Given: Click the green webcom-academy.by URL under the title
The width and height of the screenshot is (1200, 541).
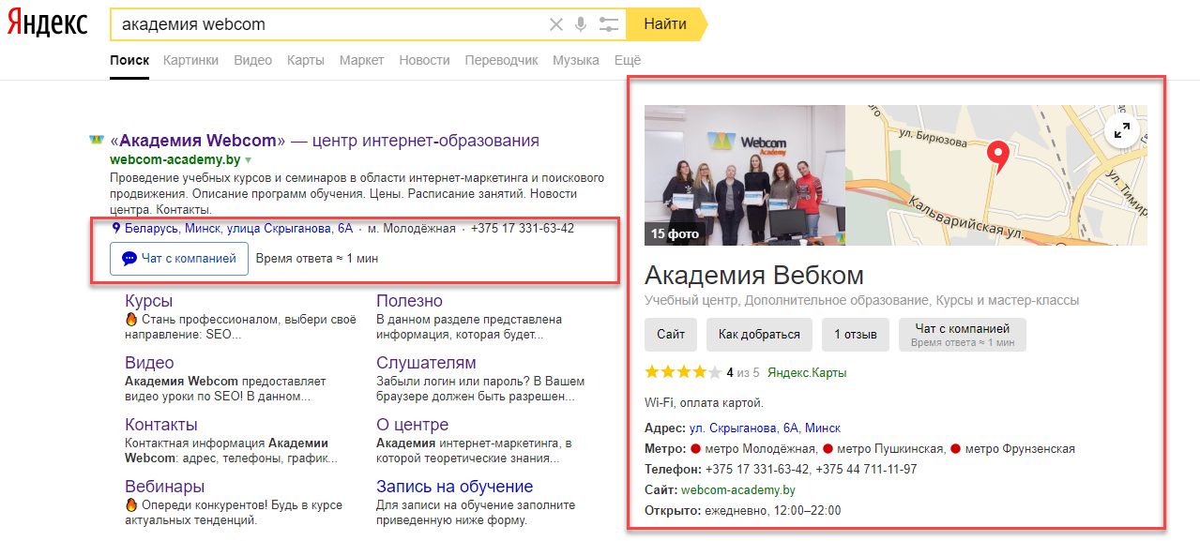Looking at the screenshot, I should point(175,160).
